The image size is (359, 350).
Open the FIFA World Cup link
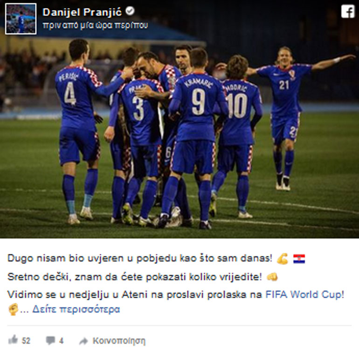pyautogui.click(x=305, y=294)
